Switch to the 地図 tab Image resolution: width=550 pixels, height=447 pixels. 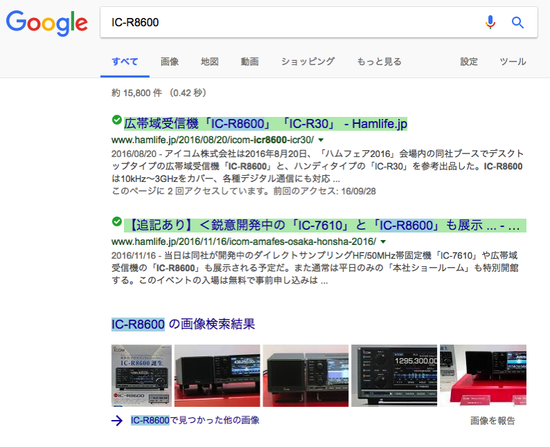(x=210, y=62)
